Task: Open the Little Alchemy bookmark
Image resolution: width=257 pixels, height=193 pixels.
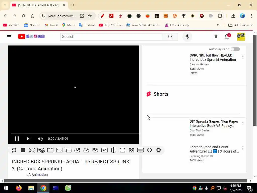Action: click(x=177, y=25)
